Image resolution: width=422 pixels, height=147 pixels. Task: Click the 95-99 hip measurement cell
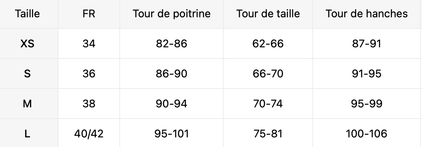click(x=367, y=104)
